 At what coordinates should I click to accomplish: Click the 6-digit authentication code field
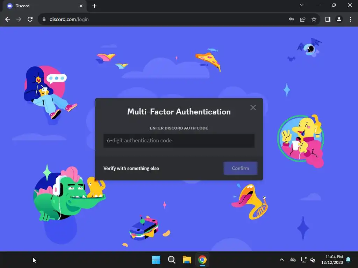179,141
